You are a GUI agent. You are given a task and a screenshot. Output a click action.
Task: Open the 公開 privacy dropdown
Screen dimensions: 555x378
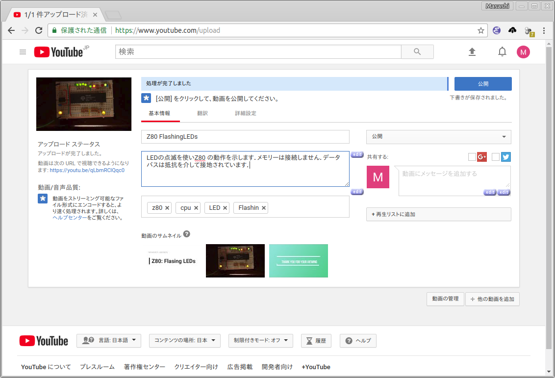[x=438, y=137]
